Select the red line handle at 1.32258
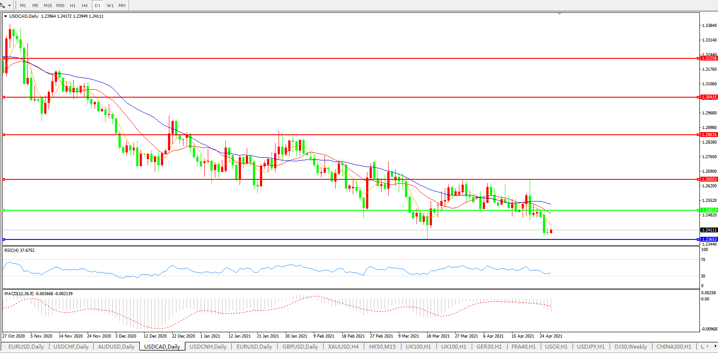Image resolution: width=718 pixels, height=353 pixels. pyautogui.click(x=4, y=58)
